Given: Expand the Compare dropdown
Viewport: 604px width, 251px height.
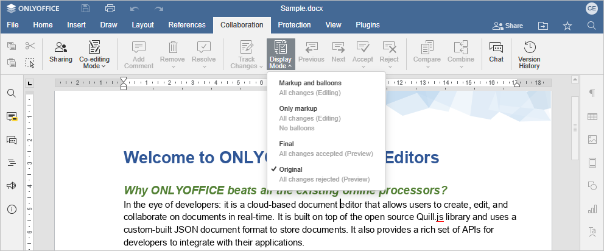Looking at the screenshot, I should (x=427, y=66).
